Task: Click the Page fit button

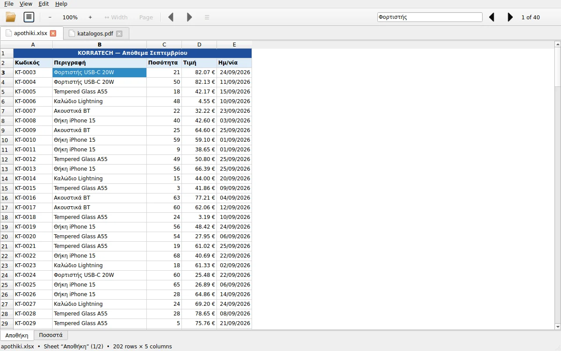Action: (146, 17)
